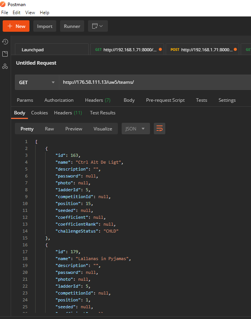This screenshot has height=319, width=251.
Task: Click the "seeded" key on line 11
Action: pos(65,210)
